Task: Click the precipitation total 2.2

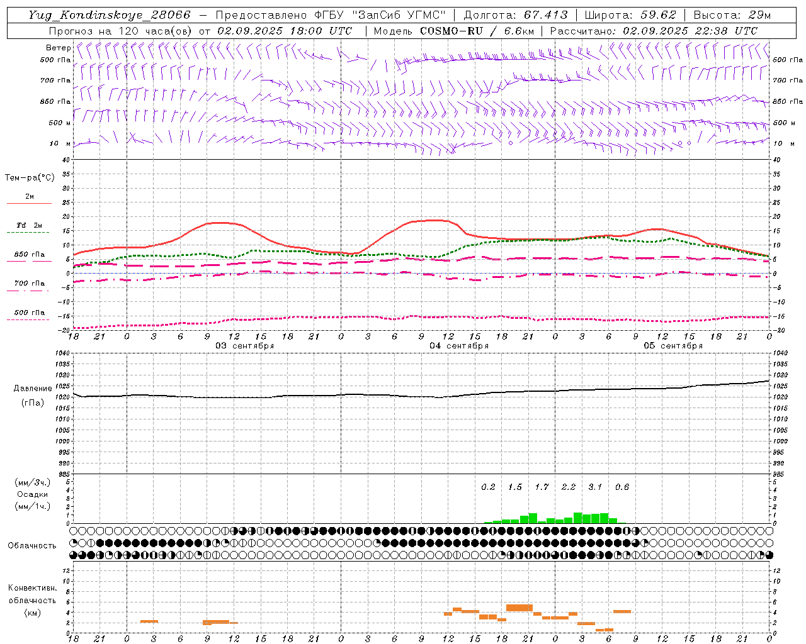Action: [x=569, y=487]
